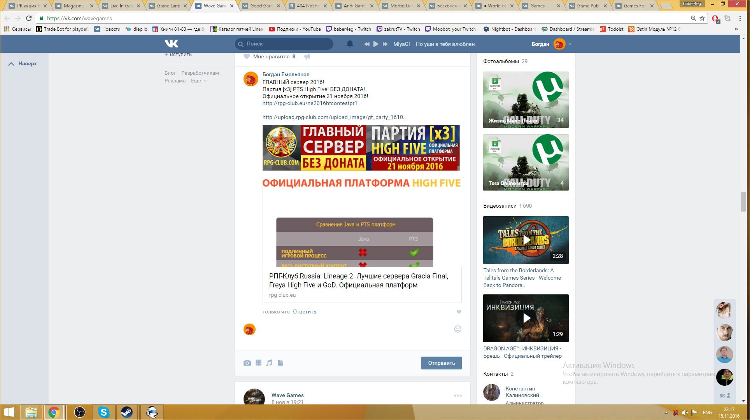750x420 pixels.
Task: Bookmark this page with star icon
Action: (702, 18)
